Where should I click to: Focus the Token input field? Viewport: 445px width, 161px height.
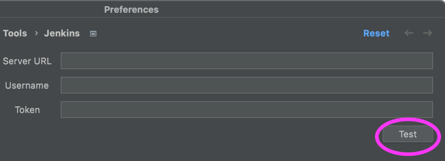247,109
